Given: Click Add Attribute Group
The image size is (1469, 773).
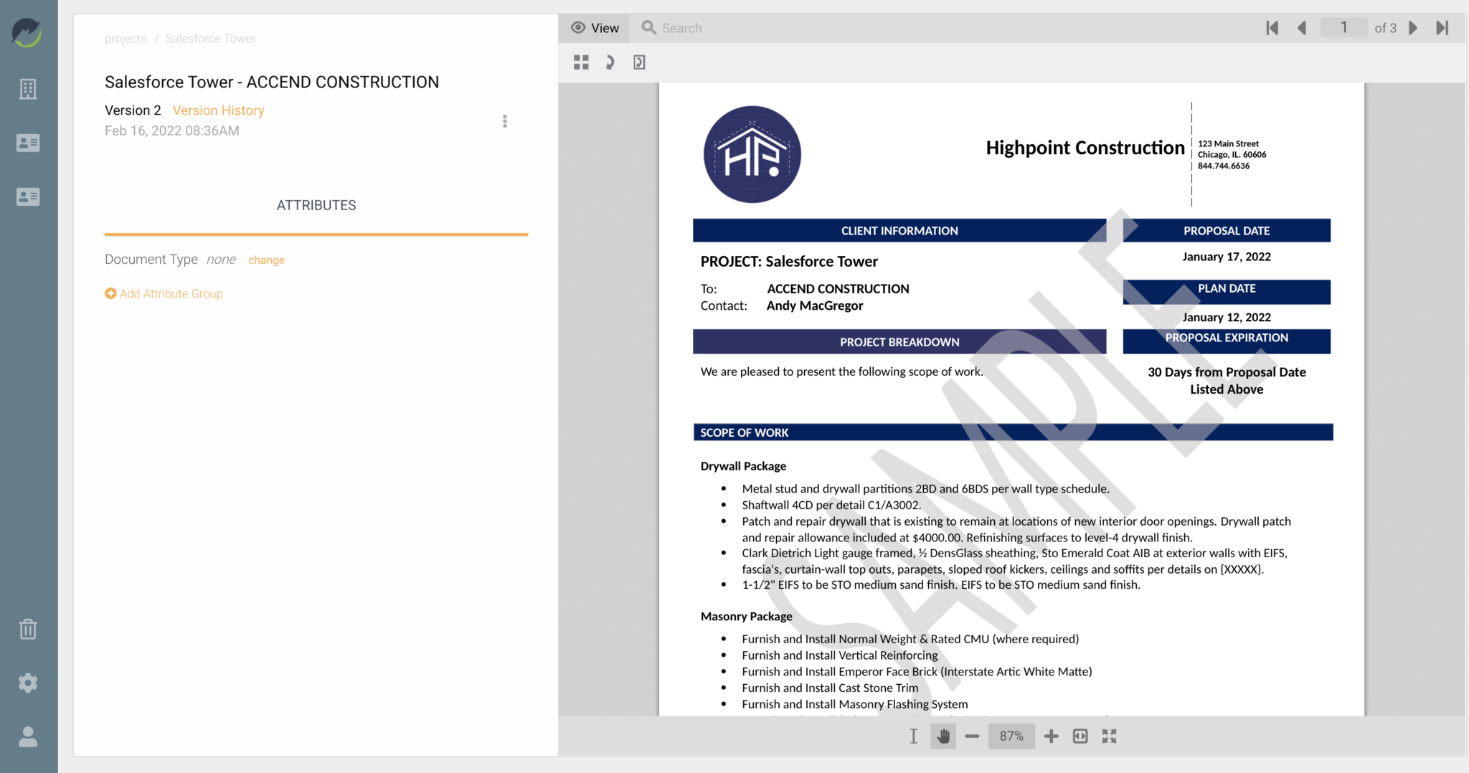Looking at the screenshot, I should coord(164,293).
